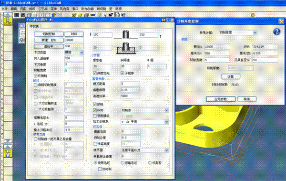Toggle the 顺铣 checkbox
Viewport: 286px width, 181px height.
pos(95,104)
